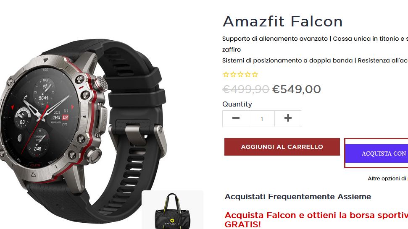Click the Acquistati Frequentemente Assieme heading
The height and width of the screenshot is (229, 408).
(298, 197)
